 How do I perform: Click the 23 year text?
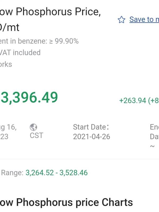4,137
